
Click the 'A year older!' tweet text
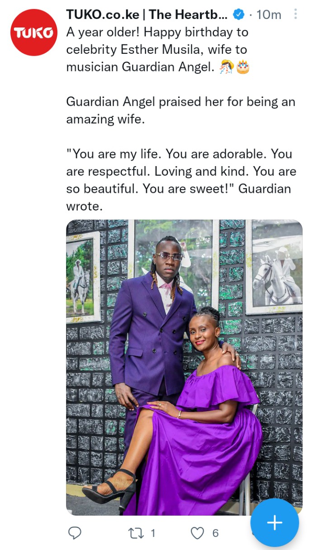(x=157, y=50)
